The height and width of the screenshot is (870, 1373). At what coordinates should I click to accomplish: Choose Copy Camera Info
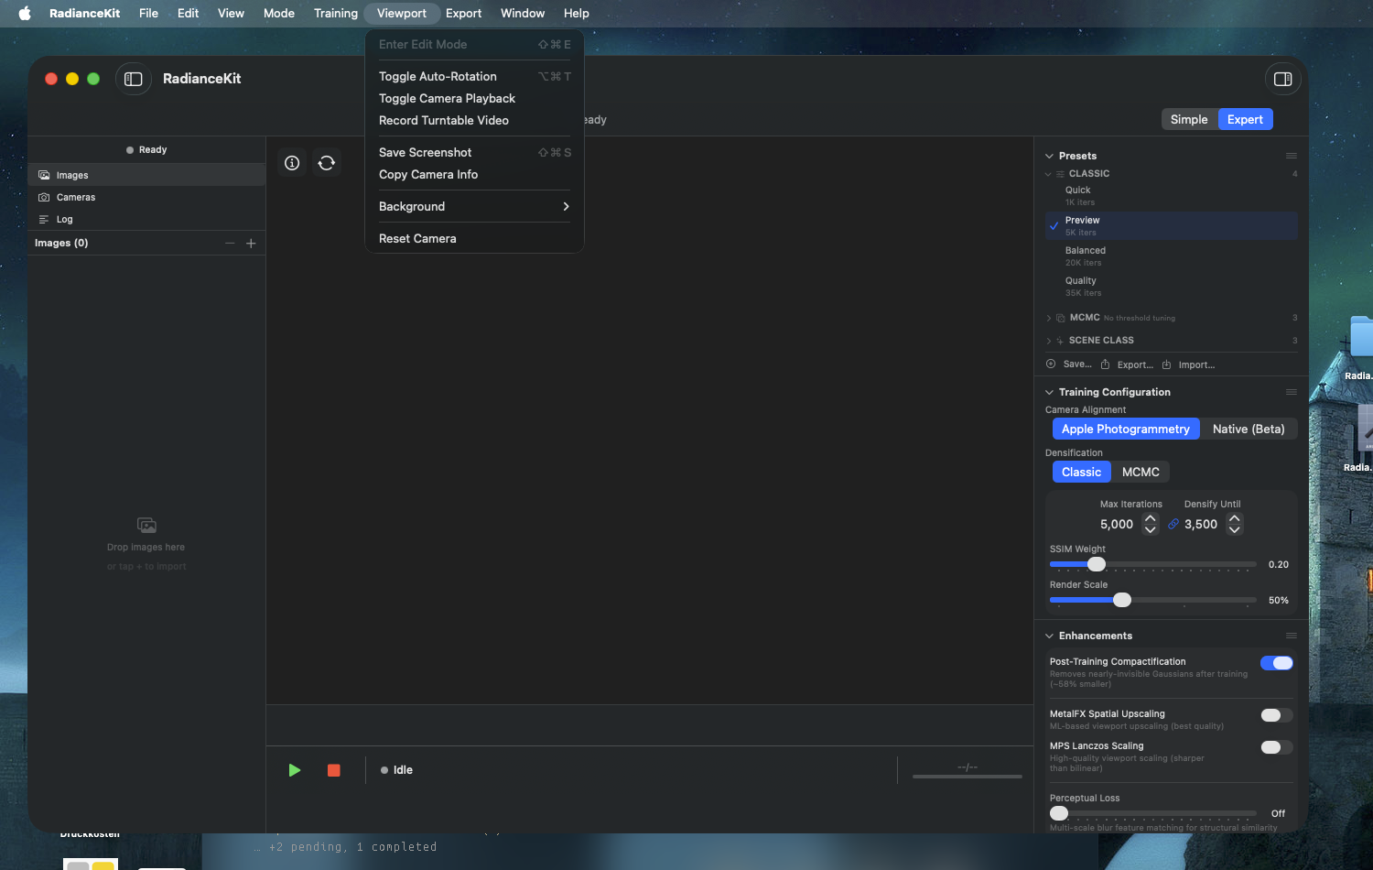474,174
